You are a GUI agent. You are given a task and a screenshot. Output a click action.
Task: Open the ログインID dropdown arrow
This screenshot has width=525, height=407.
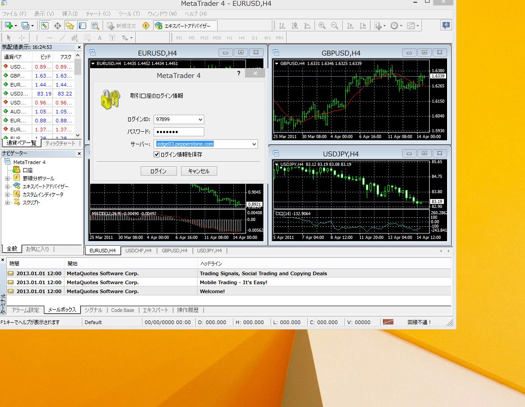pos(200,119)
